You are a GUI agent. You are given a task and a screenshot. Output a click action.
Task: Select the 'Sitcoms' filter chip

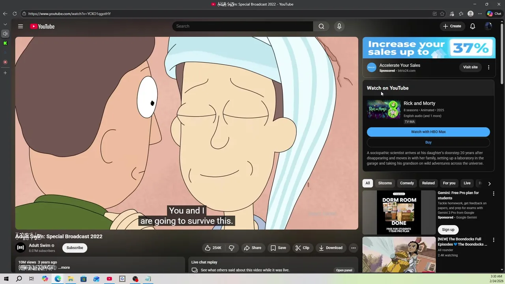pos(385,183)
